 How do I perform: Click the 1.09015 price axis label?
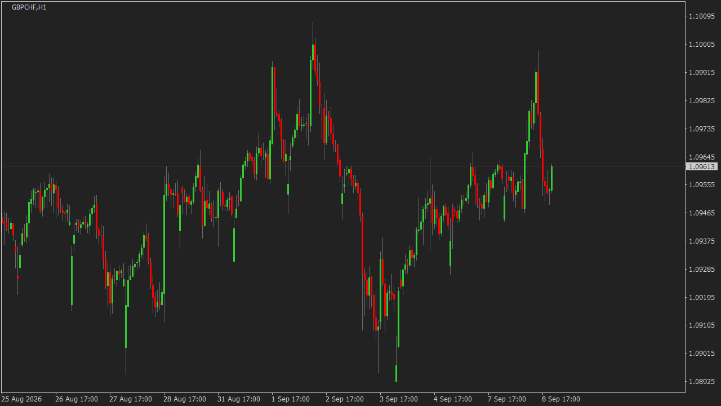(702, 353)
